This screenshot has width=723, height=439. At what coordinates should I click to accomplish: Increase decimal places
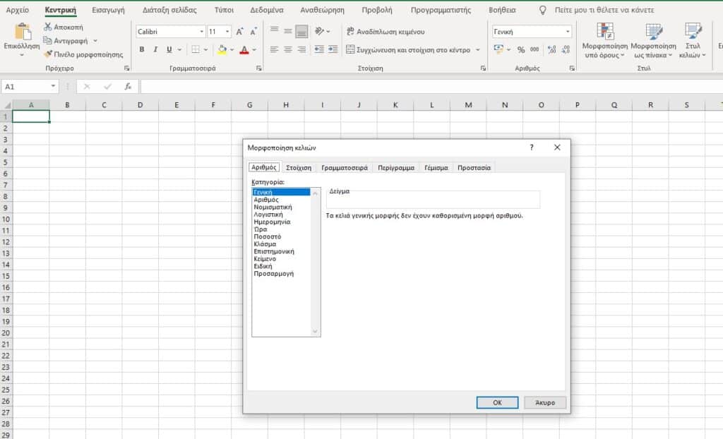(552, 49)
